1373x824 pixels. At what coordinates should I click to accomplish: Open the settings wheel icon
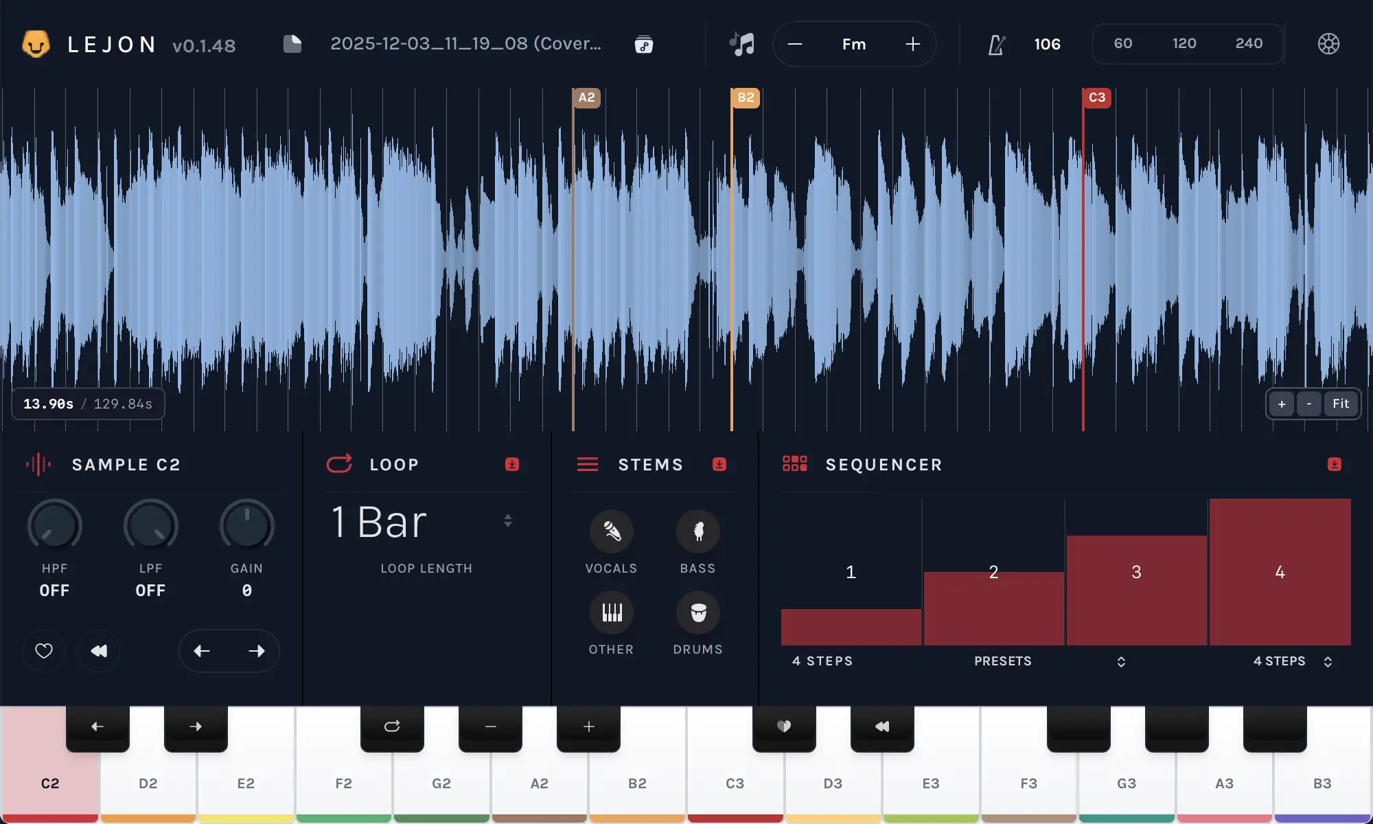(1328, 43)
